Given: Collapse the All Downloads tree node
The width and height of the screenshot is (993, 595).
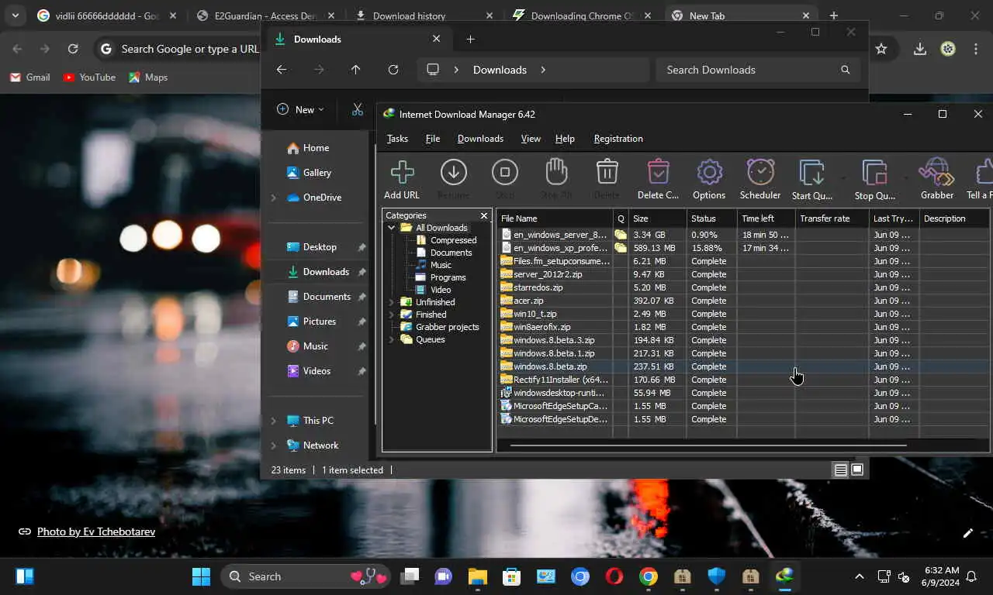Looking at the screenshot, I should point(392,228).
